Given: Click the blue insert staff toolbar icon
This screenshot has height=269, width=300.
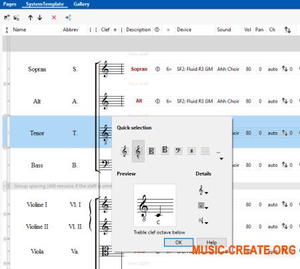Looking at the screenshot, I should coord(68,17).
